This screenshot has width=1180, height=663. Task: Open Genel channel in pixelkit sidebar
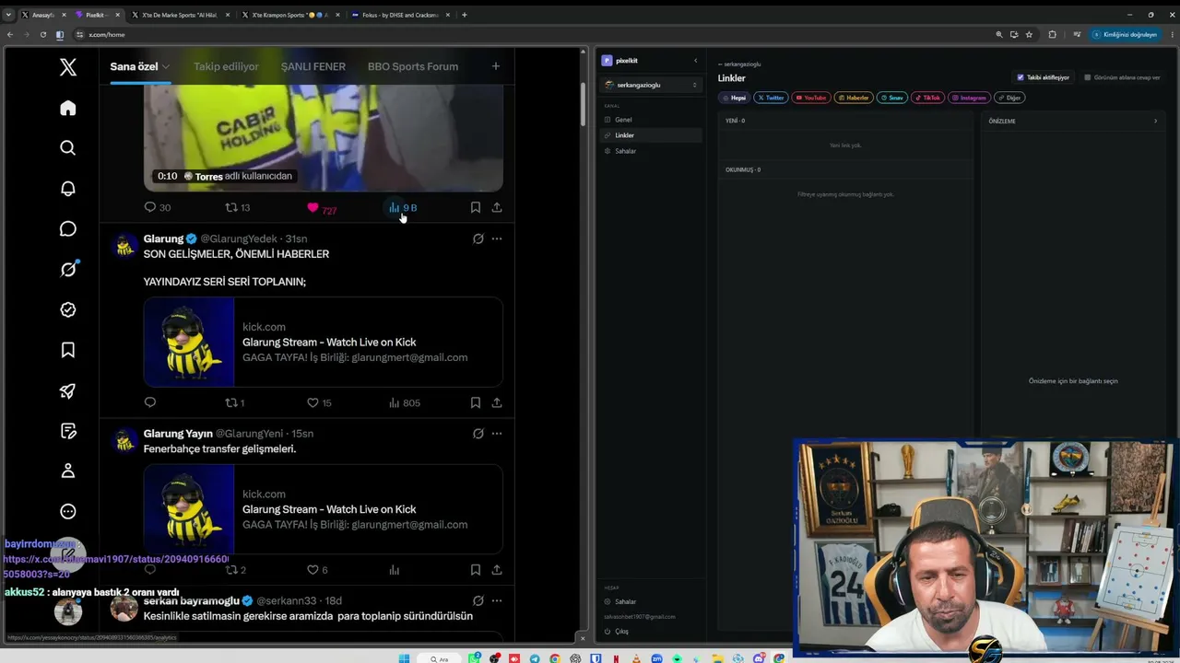click(651, 120)
